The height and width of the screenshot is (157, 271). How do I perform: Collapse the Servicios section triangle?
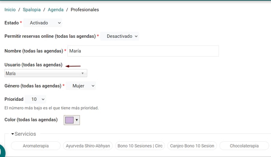pos(13,134)
